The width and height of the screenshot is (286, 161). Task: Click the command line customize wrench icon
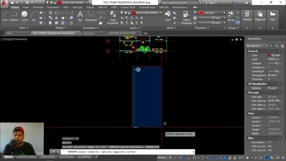[58, 152]
